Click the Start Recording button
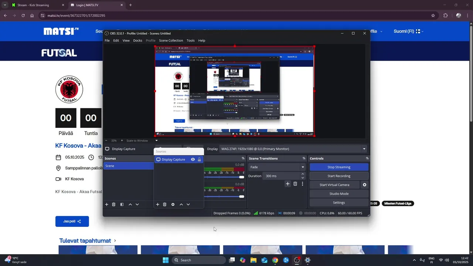The image size is (473, 266). pos(339,176)
